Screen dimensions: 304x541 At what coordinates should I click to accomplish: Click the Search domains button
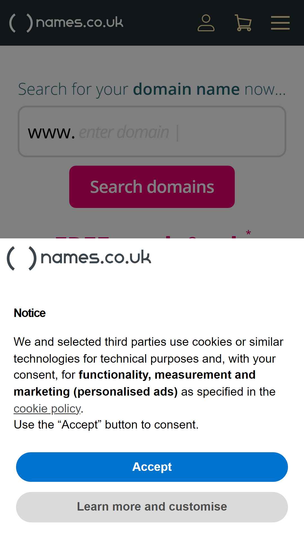point(152,187)
